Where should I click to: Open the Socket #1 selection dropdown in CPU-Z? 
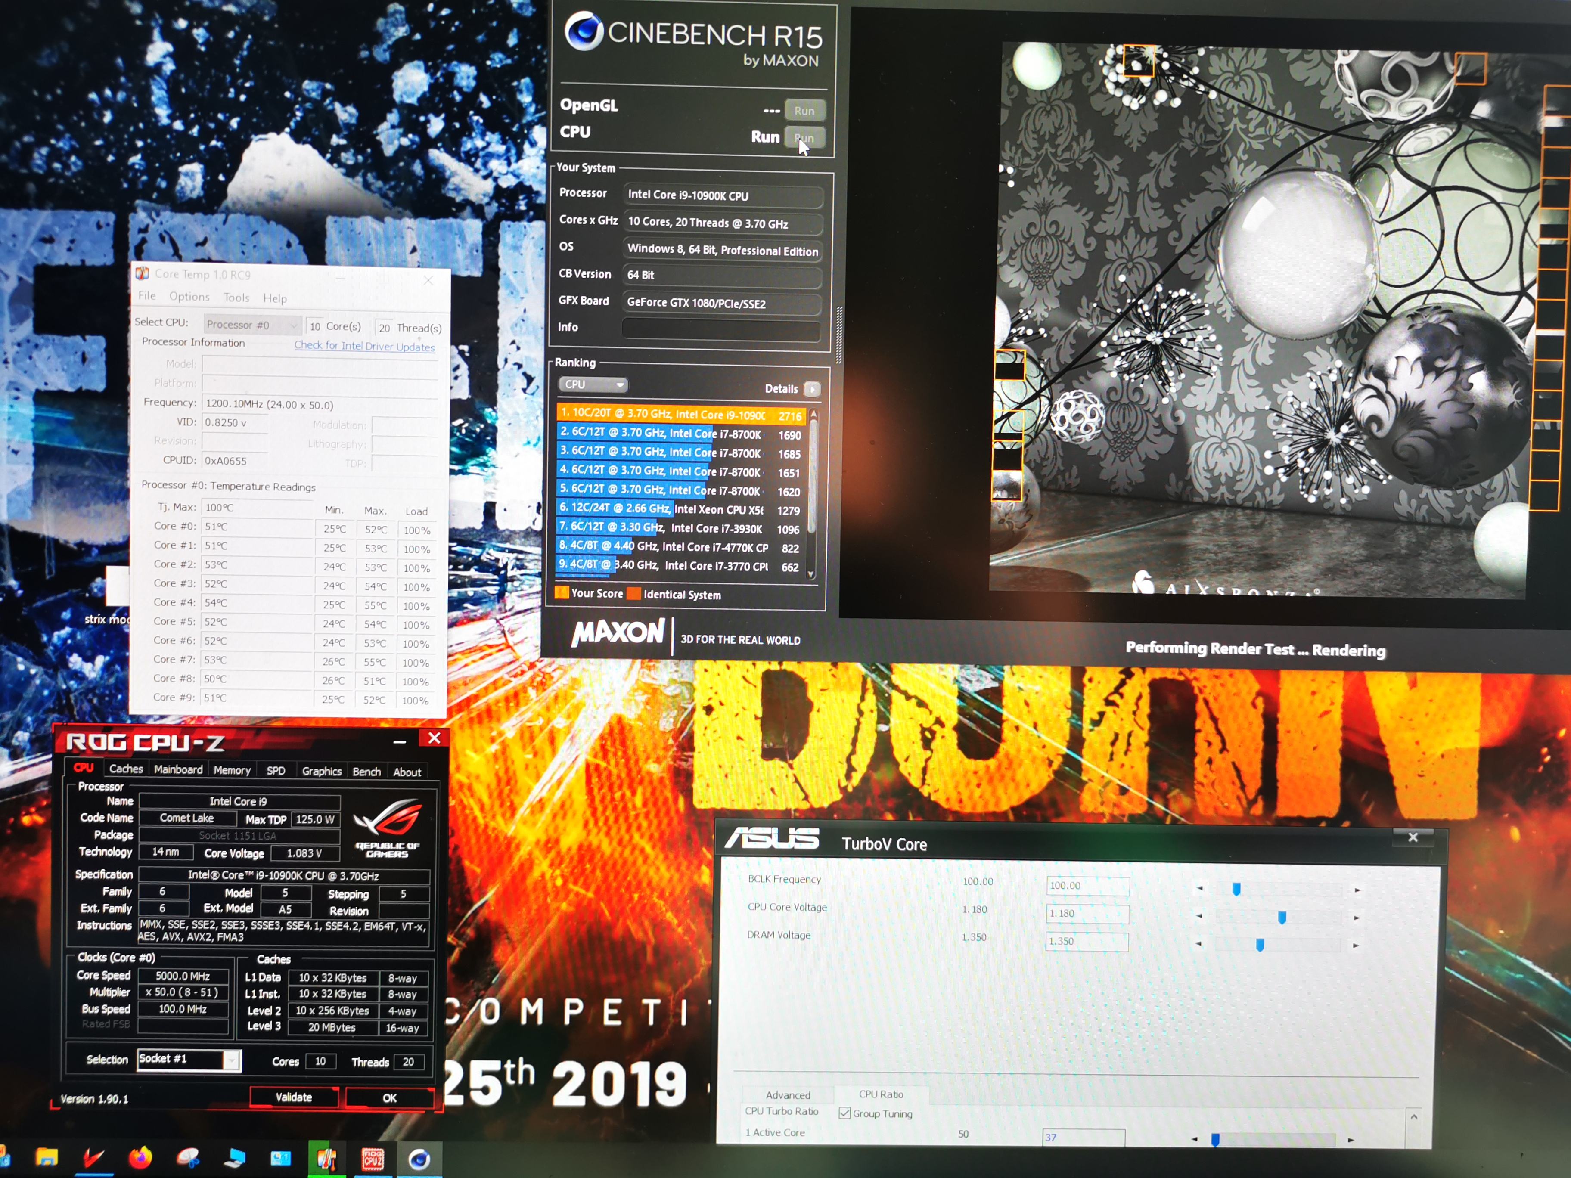(x=189, y=1060)
